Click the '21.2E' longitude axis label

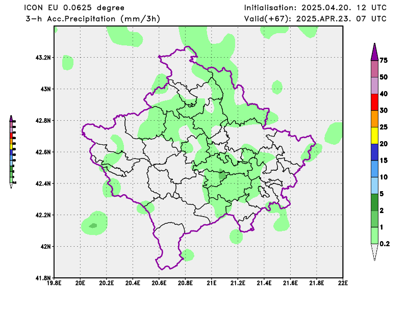point(238,283)
